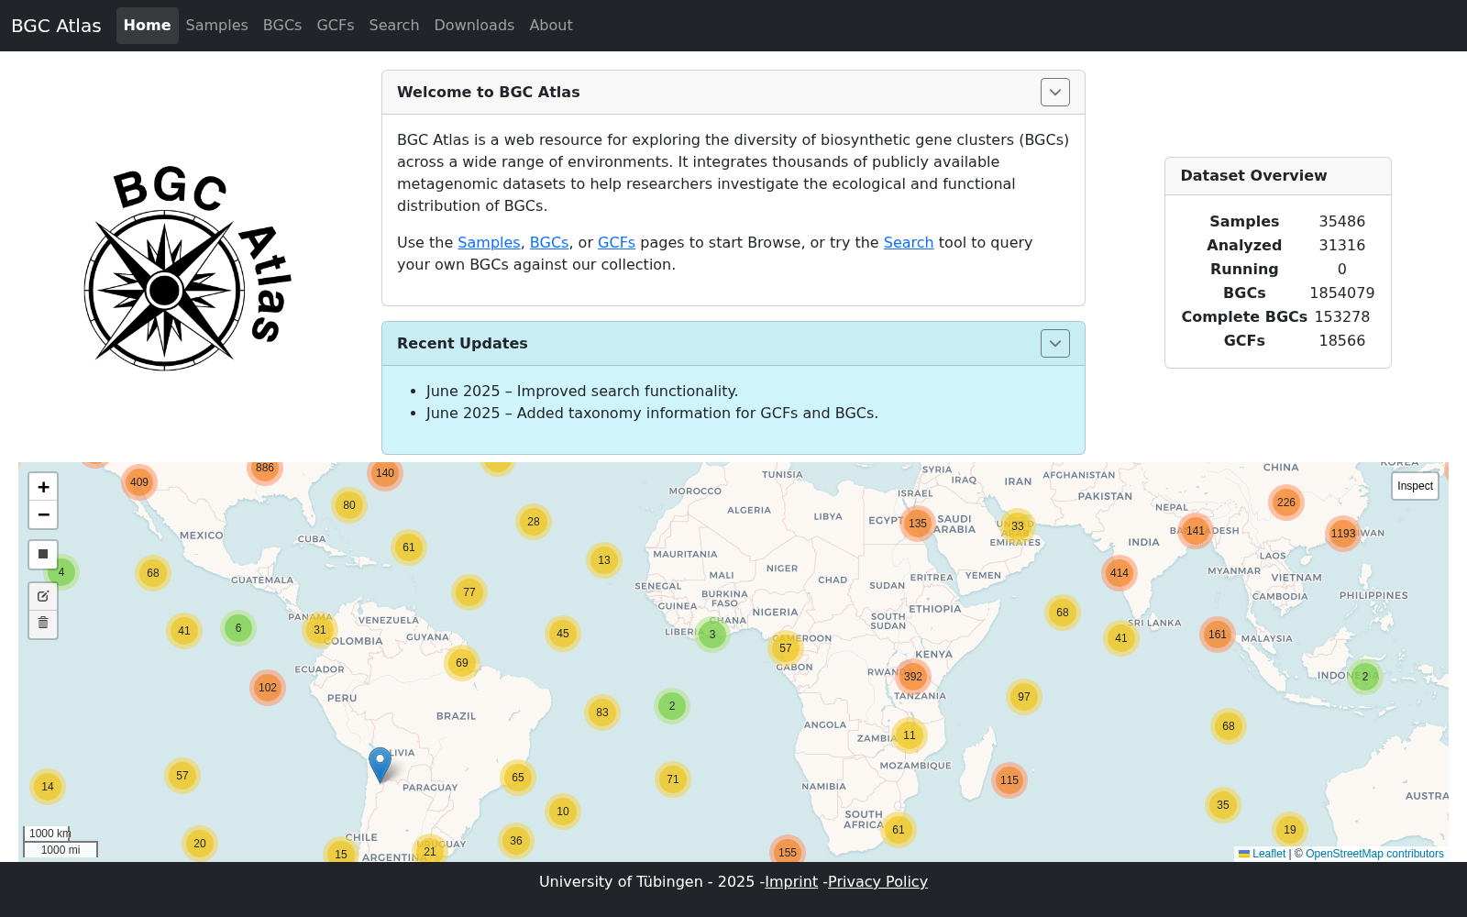1467x917 pixels.
Task: Open the cluster marker labeled 77
Action: click(469, 592)
